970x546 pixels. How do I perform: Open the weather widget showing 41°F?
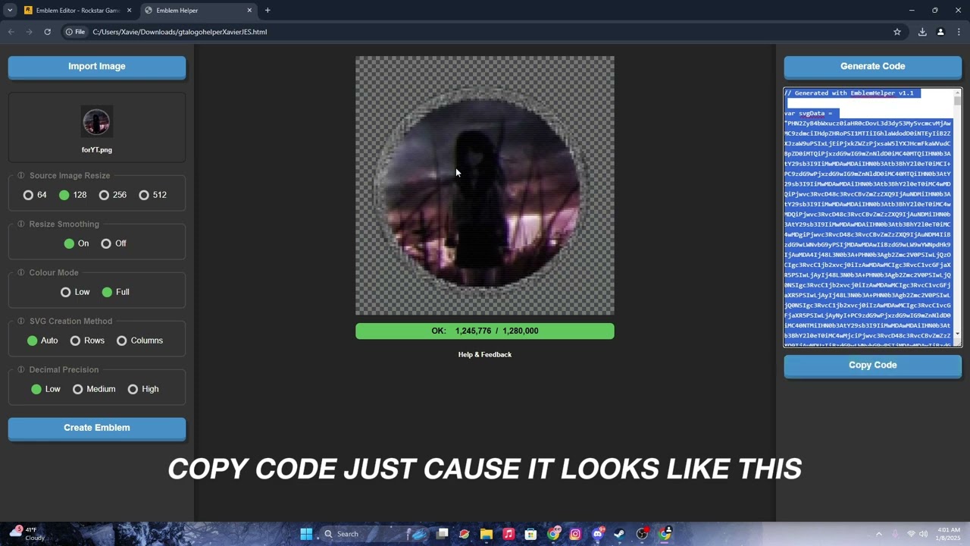coord(27,534)
